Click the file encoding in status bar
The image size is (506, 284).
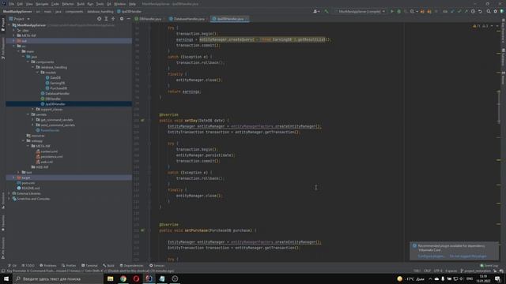coord(438,271)
